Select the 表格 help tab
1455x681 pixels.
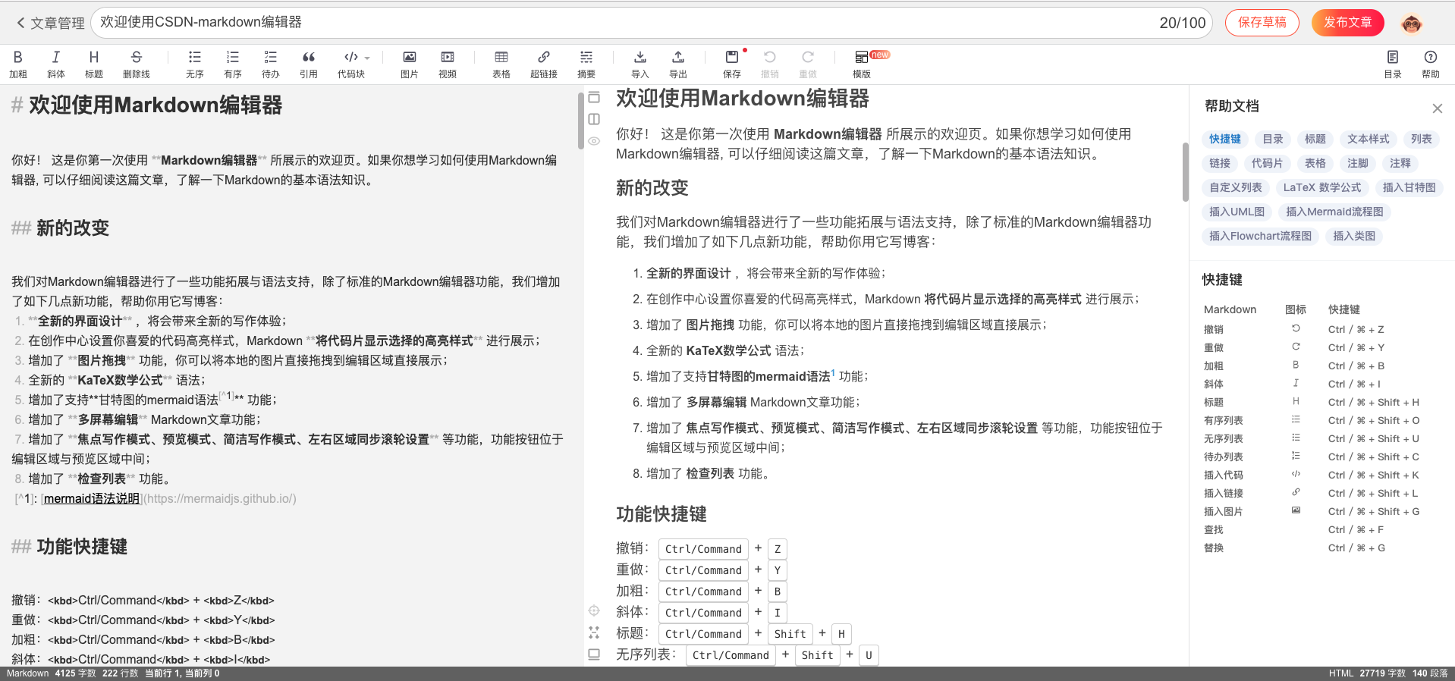click(x=1315, y=163)
